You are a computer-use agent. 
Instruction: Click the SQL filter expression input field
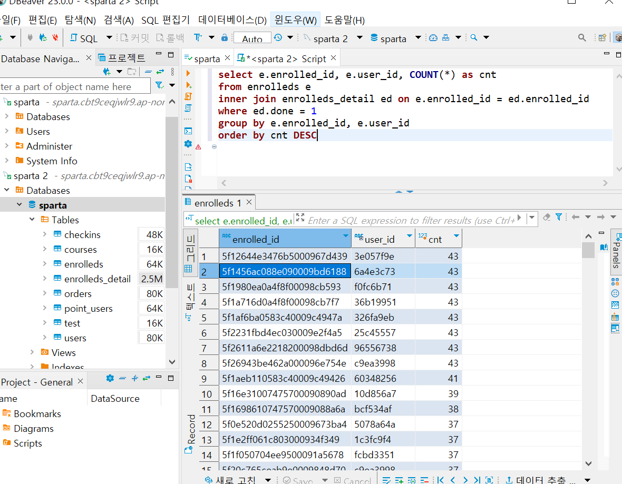coord(411,220)
